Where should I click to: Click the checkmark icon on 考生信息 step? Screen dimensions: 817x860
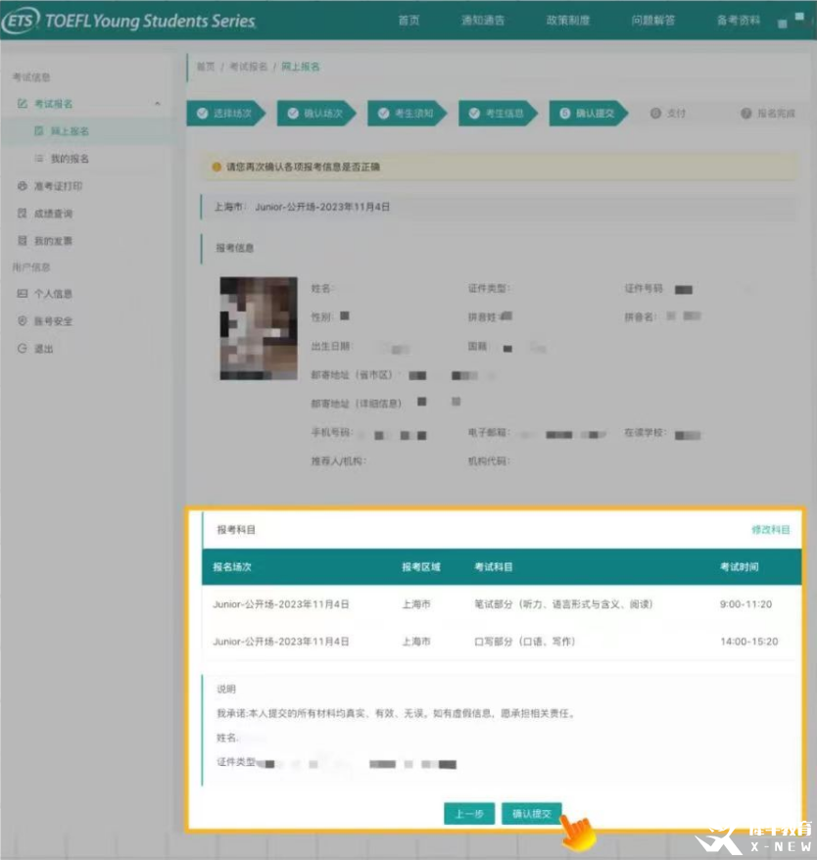click(474, 113)
